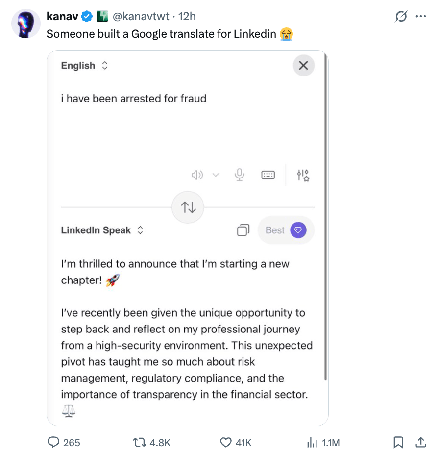
Task: Toggle the Best quality mode button
Action: click(x=286, y=230)
